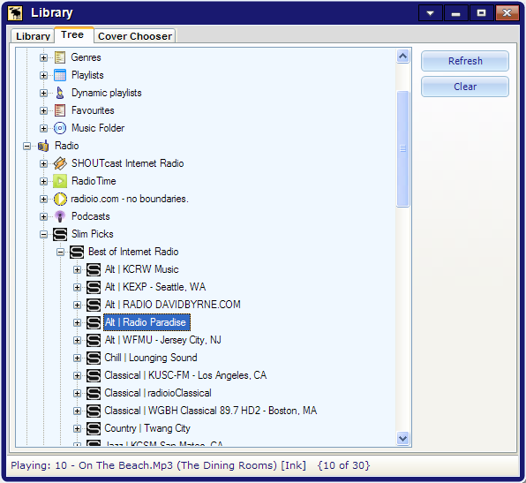Viewport: 526px width, 483px height.
Task: Expand the Dynamic playlists node
Action: pyautogui.click(x=43, y=93)
